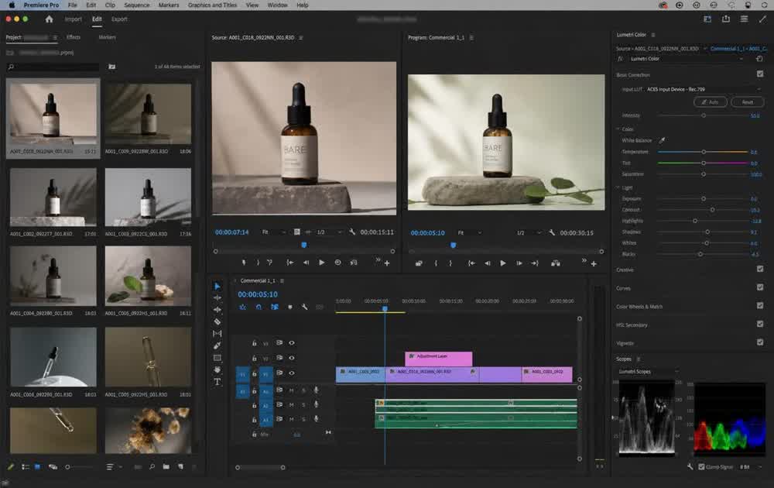Open Source monitor Fit zoom dropdown
774x488 pixels.
click(273, 232)
